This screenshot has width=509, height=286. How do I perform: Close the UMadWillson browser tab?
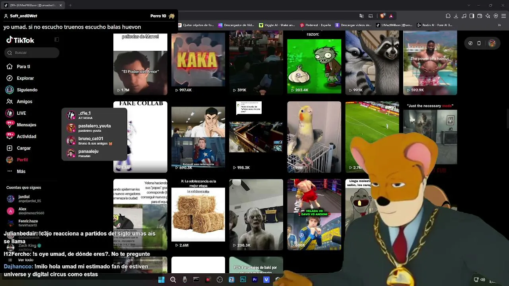point(61,6)
